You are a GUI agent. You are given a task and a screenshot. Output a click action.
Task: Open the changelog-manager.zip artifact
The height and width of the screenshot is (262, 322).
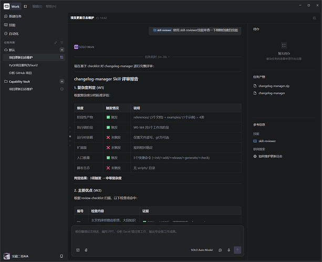pyautogui.click(x=272, y=86)
